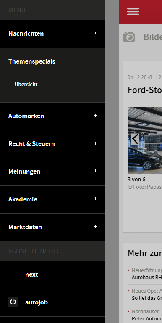
Task: Click the camera icon beside Bilder
Action: tap(129, 37)
